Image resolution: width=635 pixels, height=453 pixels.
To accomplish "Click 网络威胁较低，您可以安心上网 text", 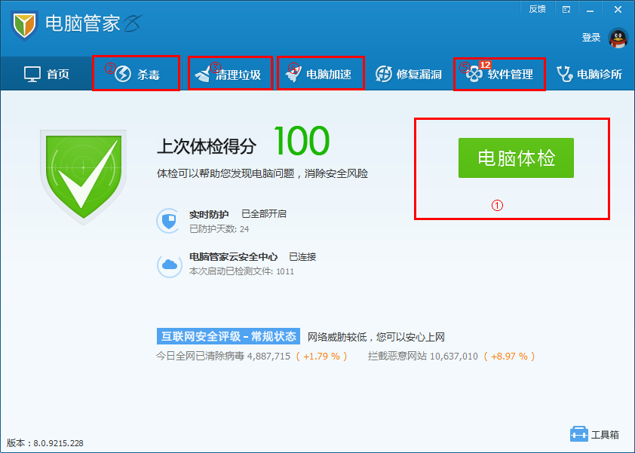I will click(x=376, y=337).
